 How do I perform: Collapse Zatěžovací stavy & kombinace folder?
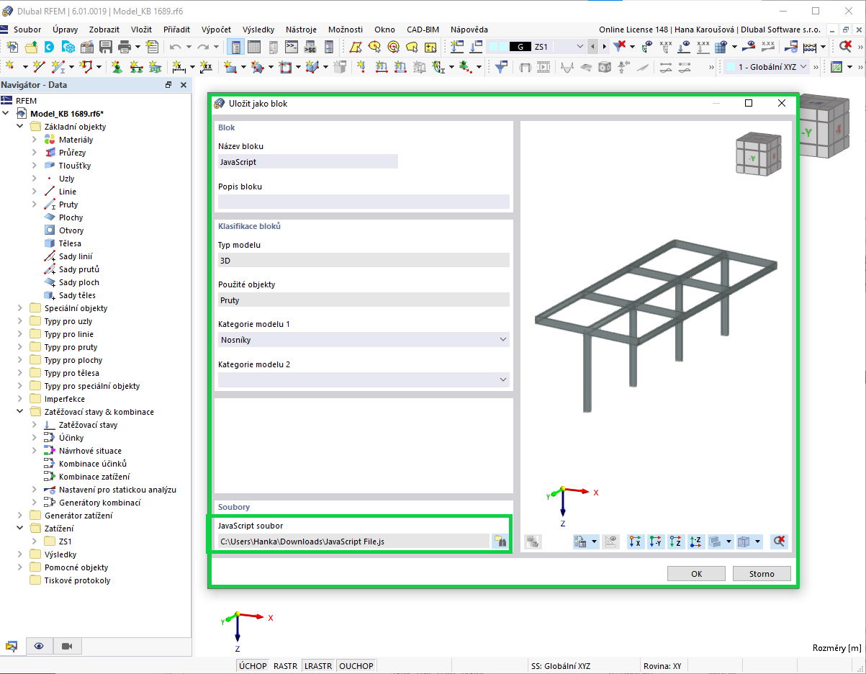(x=19, y=412)
